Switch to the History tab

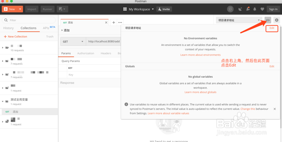click(x=8, y=28)
